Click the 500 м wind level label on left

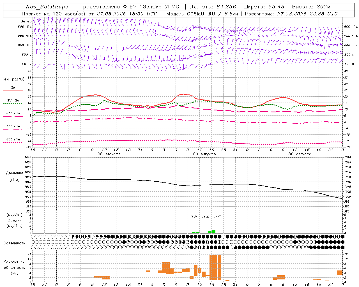point(27,55)
